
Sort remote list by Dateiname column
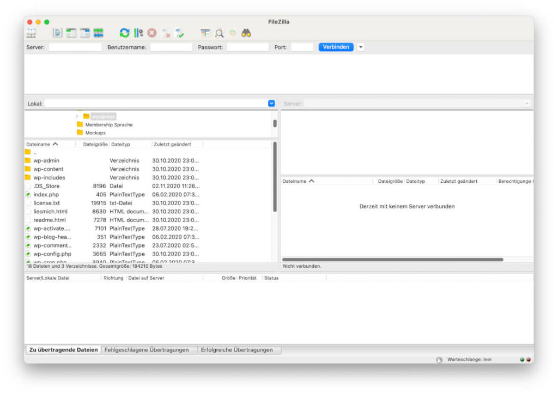pyautogui.click(x=327, y=181)
